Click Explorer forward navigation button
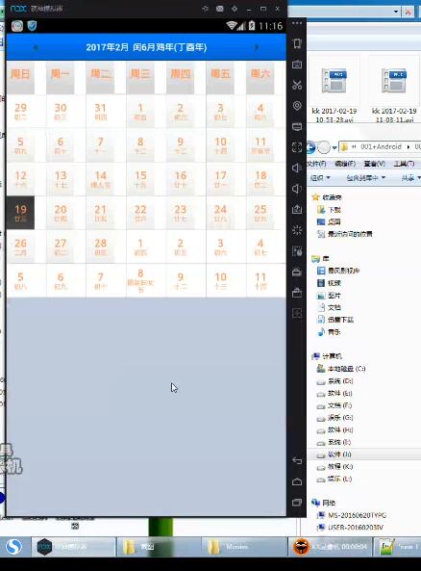This screenshot has width=421, height=571. 324,147
